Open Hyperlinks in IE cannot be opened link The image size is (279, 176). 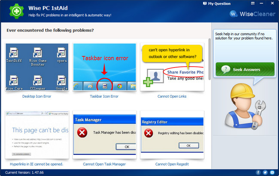click(x=36, y=164)
